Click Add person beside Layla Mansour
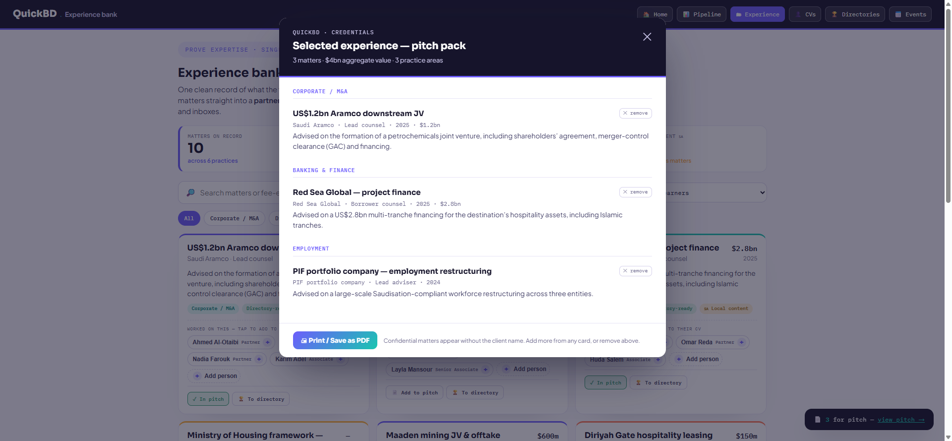952x441 pixels. click(x=524, y=369)
